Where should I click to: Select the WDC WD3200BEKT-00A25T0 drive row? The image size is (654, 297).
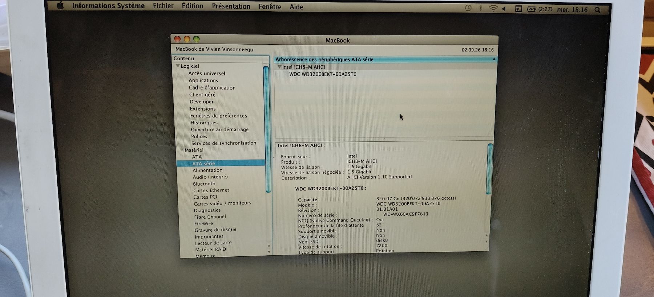(323, 74)
